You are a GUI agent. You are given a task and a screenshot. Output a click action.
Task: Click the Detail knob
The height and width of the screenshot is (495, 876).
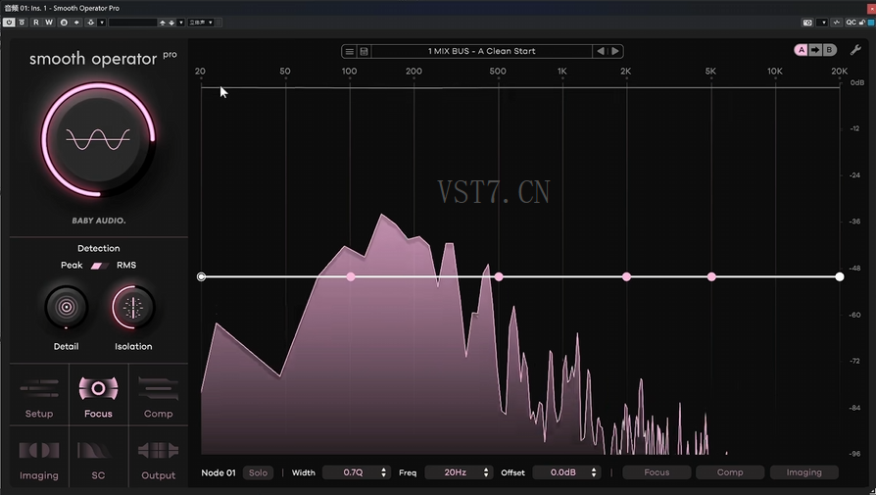66,307
